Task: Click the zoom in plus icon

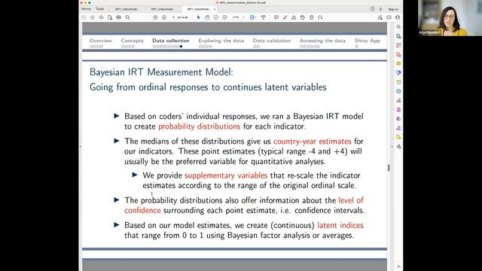Action: click(224, 17)
